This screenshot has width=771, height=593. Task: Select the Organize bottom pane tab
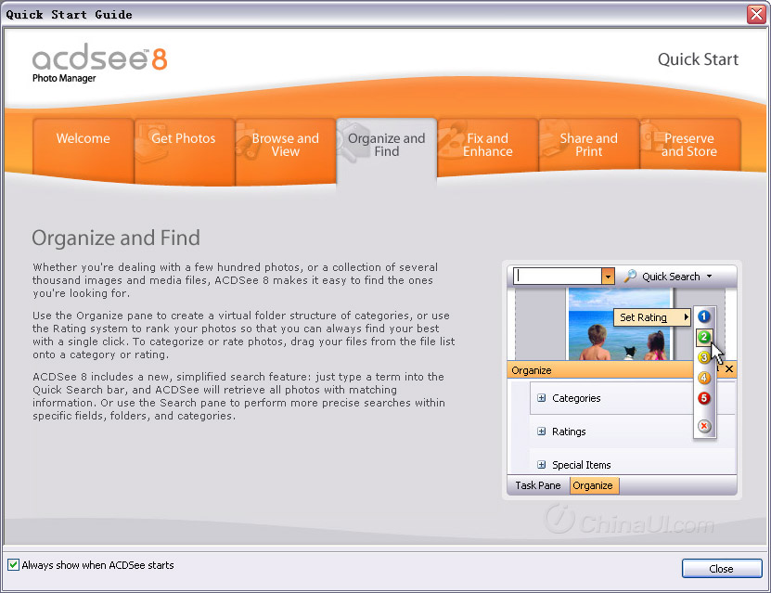[x=594, y=485]
